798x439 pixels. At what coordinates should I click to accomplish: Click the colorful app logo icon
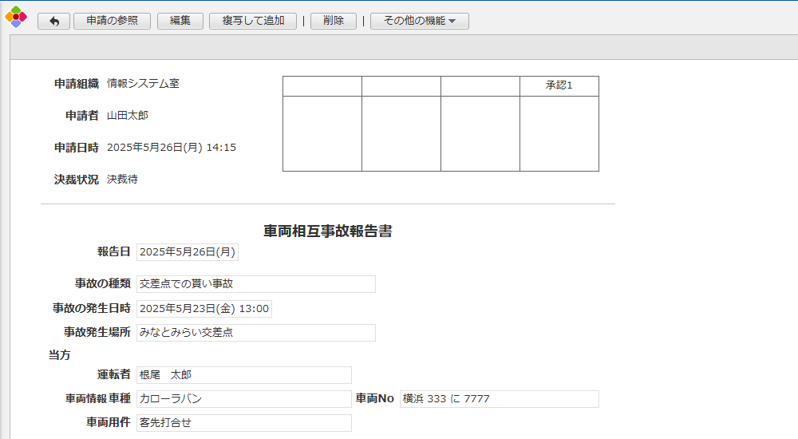click(16, 17)
